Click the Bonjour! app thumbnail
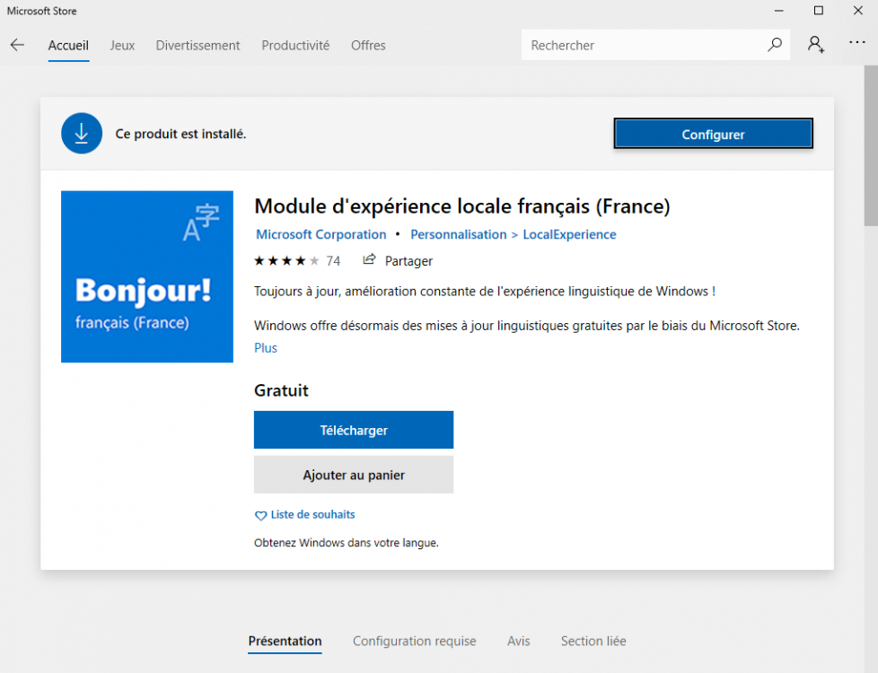Image resolution: width=878 pixels, height=673 pixels. pyautogui.click(x=147, y=276)
